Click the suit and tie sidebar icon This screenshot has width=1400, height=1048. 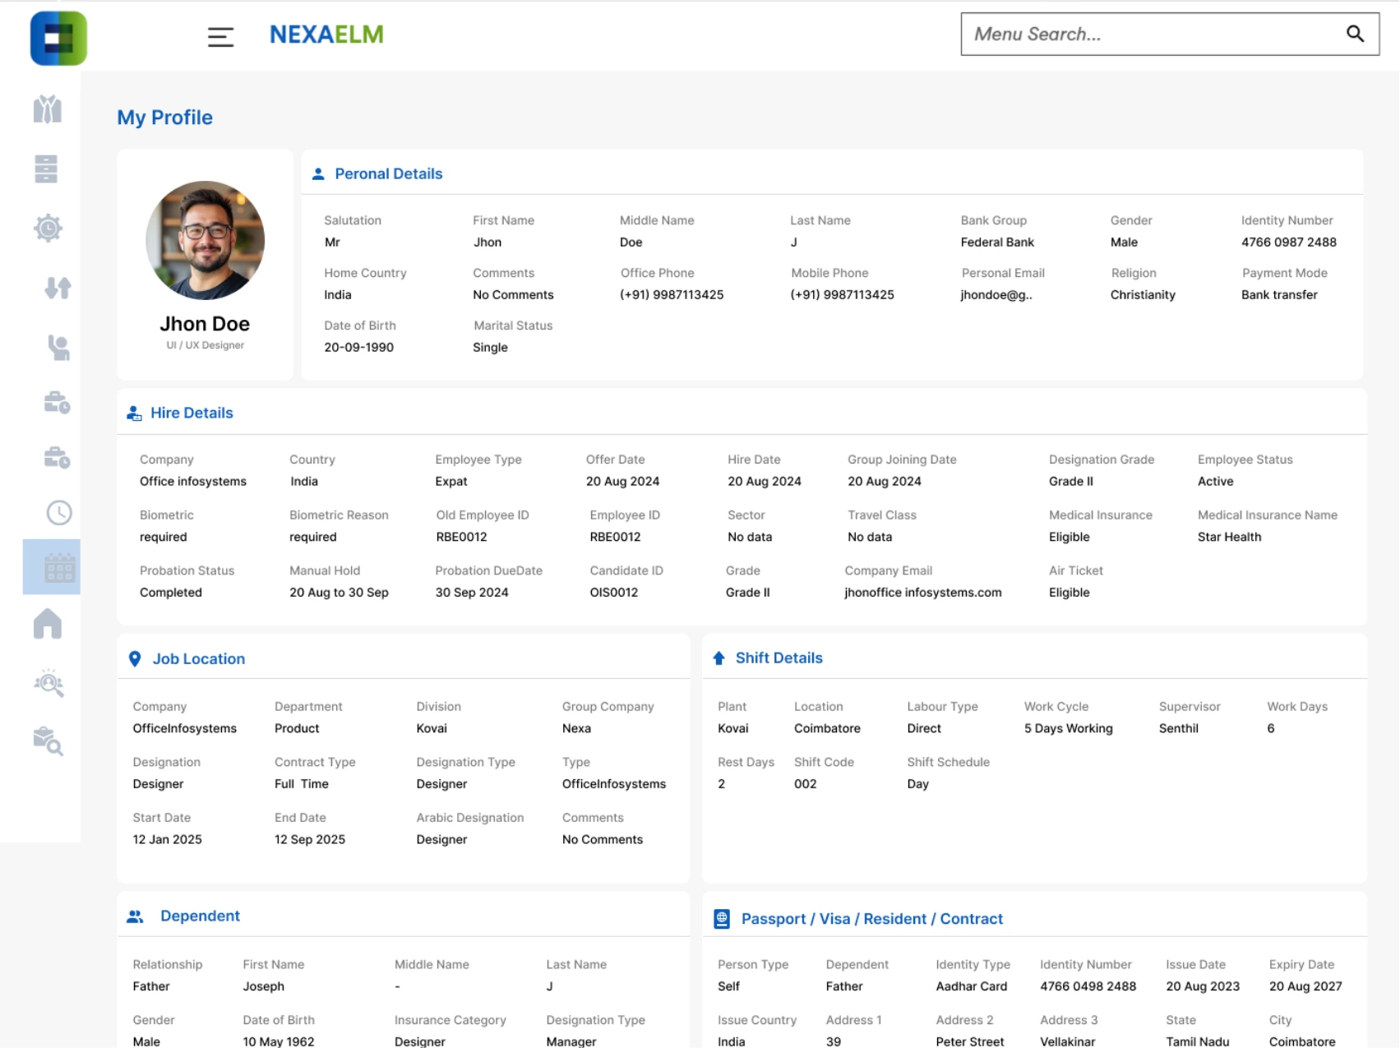click(48, 108)
